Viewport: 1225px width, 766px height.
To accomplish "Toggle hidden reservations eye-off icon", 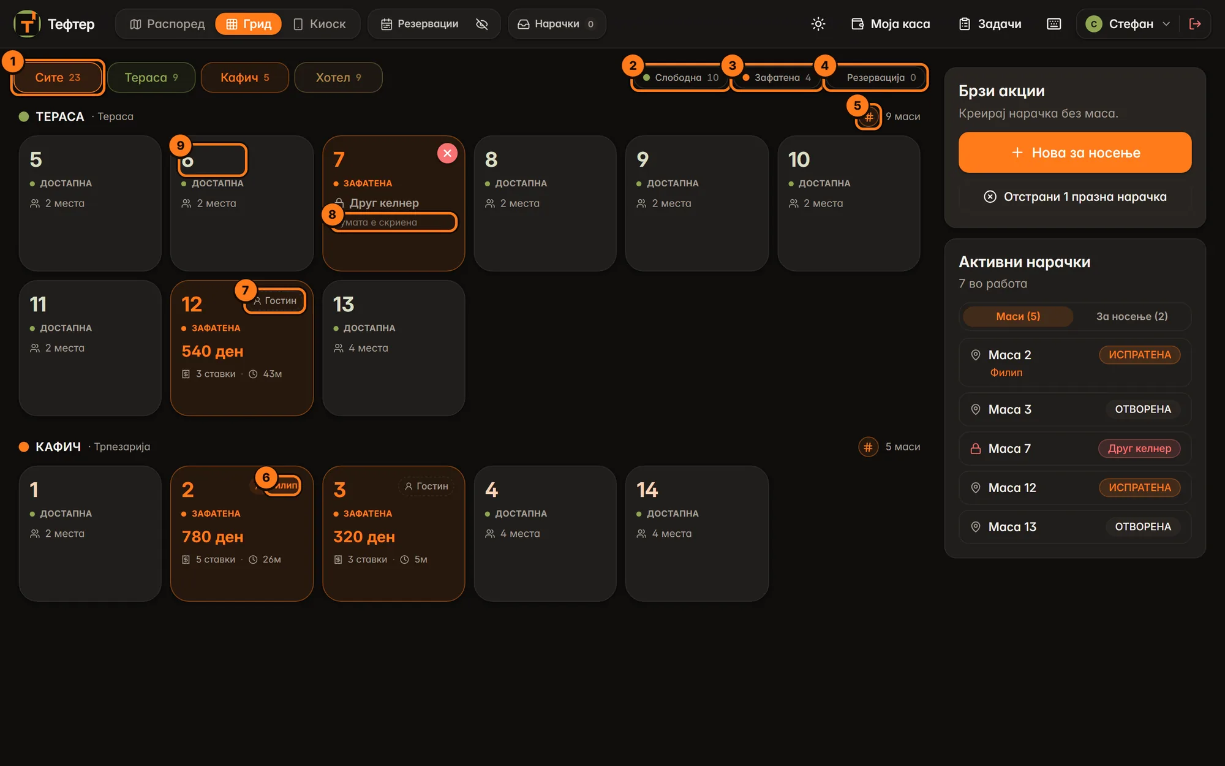I will point(482,24).
